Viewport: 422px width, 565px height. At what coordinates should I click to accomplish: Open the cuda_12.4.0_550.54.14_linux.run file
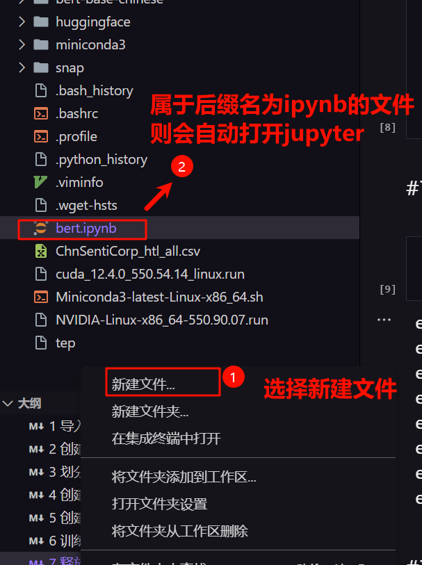click(x=150, y=275)
